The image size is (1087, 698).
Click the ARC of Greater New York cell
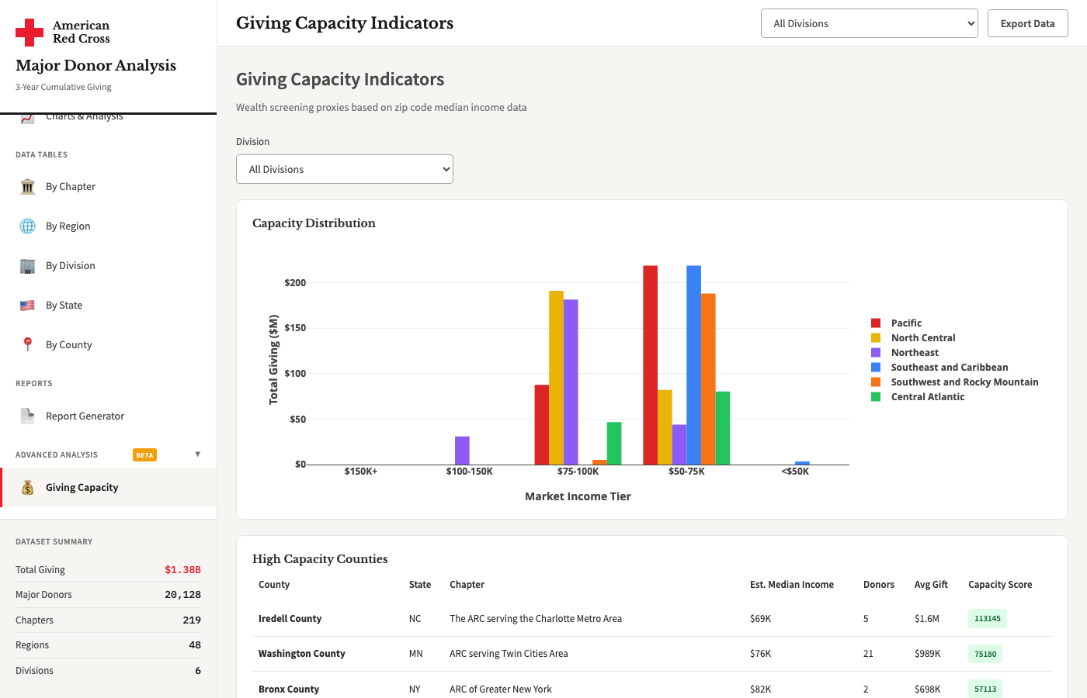coord(501,689)
